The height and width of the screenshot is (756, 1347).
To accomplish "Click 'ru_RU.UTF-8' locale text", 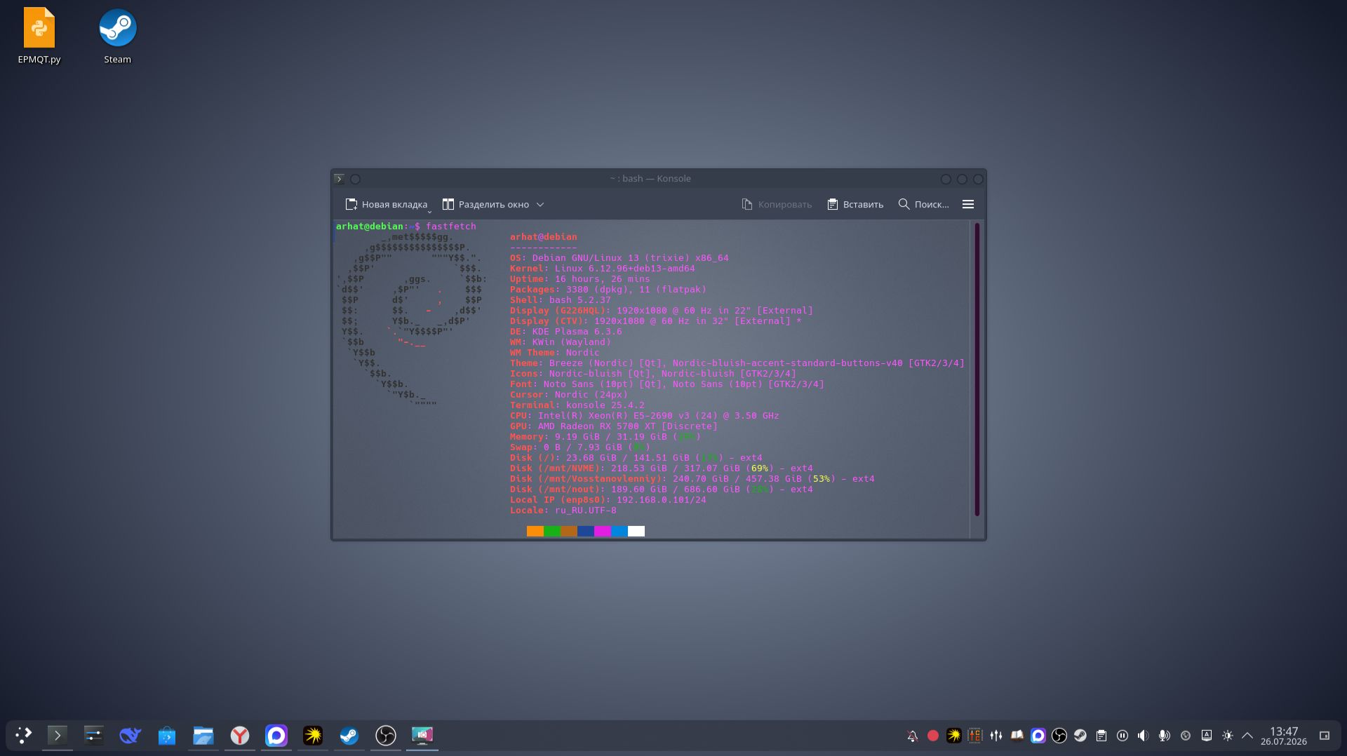I will pos(586,510).
